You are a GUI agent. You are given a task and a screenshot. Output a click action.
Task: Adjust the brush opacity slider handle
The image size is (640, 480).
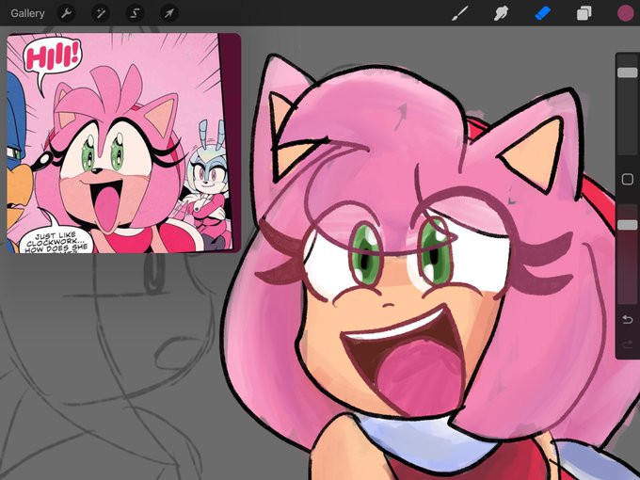click(x=628, y=225)
